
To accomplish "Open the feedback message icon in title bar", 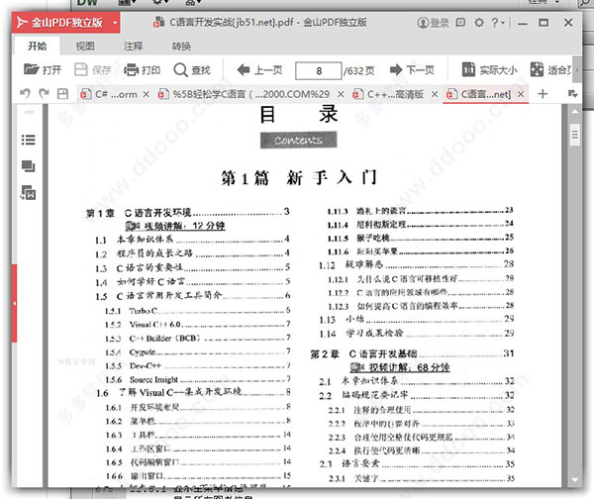I will point(460,23).
